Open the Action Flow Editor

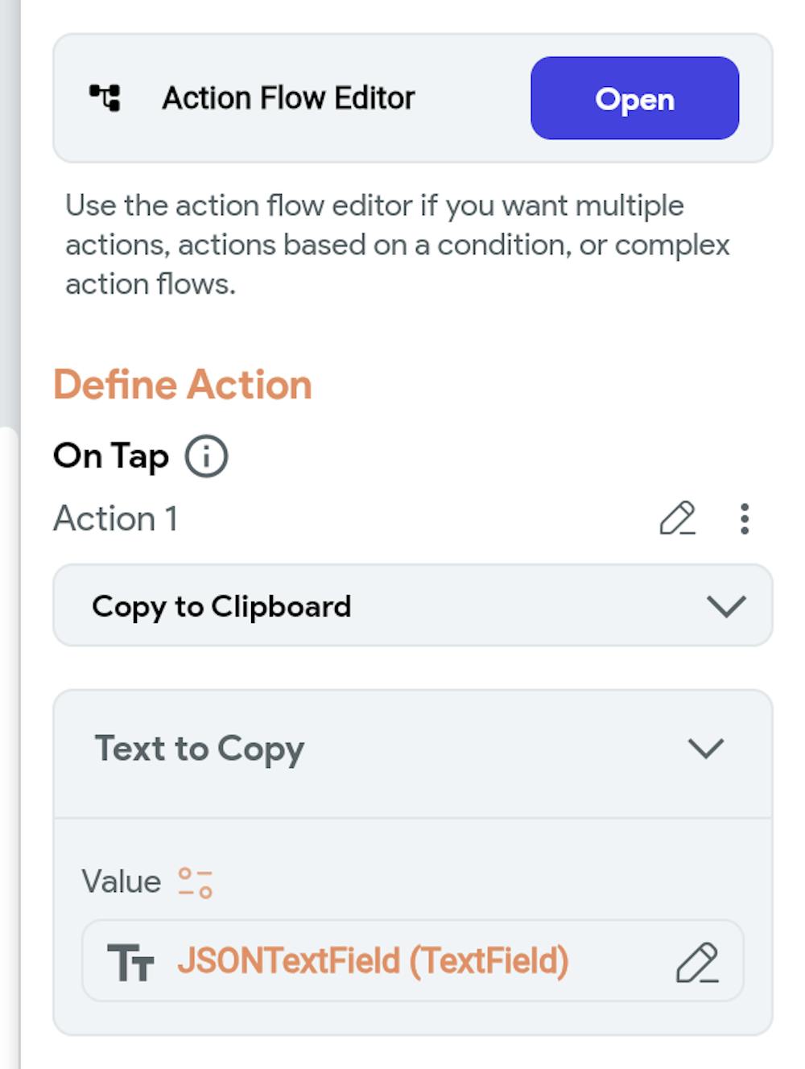(x=634, y=98)
